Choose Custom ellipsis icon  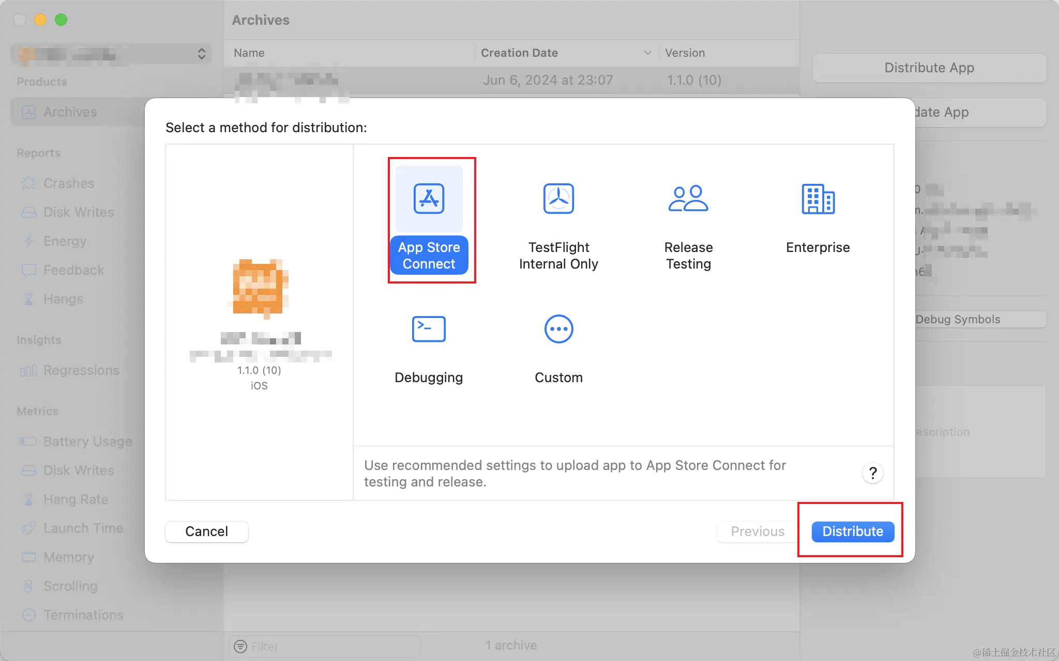(558, 329)
